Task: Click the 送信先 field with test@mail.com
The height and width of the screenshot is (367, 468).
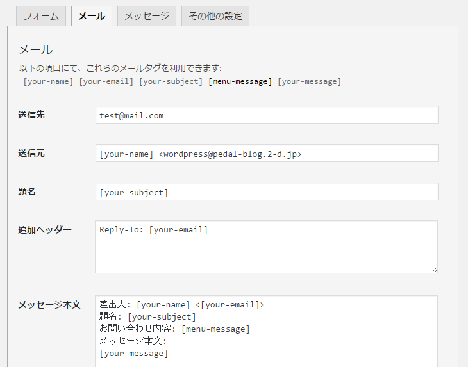Action: point(267,115)
